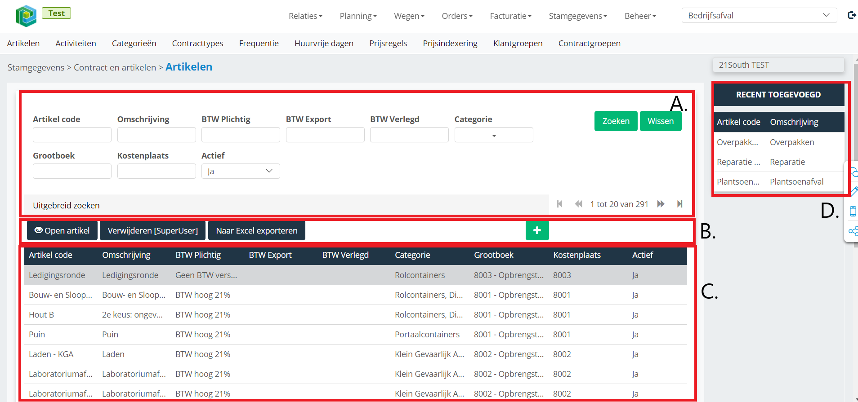This screenshot has width=858, height=402.
Task: Click the green plus add button
Action: (x=537, y=230)
